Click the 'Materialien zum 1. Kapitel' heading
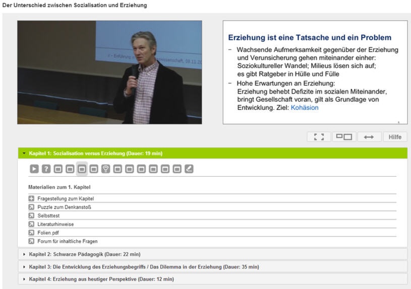The image size is (411, 289). pos(59,187)
